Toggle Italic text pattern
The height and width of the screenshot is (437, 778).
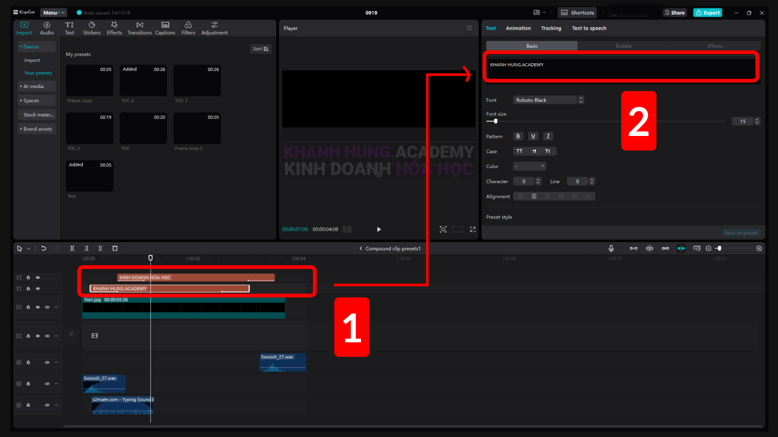pos(548,137)
